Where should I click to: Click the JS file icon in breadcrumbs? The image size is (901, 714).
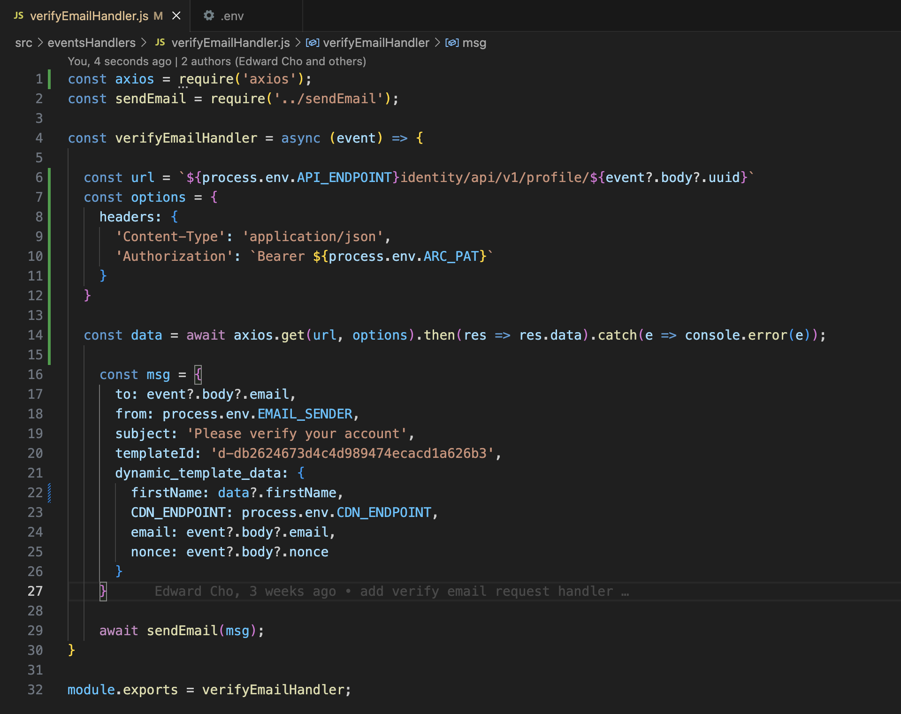(x=160, y=42)
